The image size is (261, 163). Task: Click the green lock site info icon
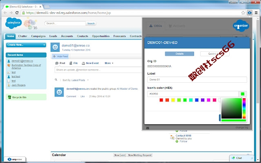coord(24,13)
